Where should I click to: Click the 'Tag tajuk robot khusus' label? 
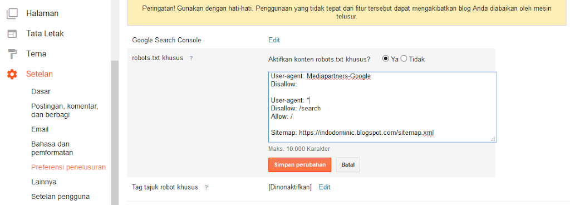(x=165, y=188)
